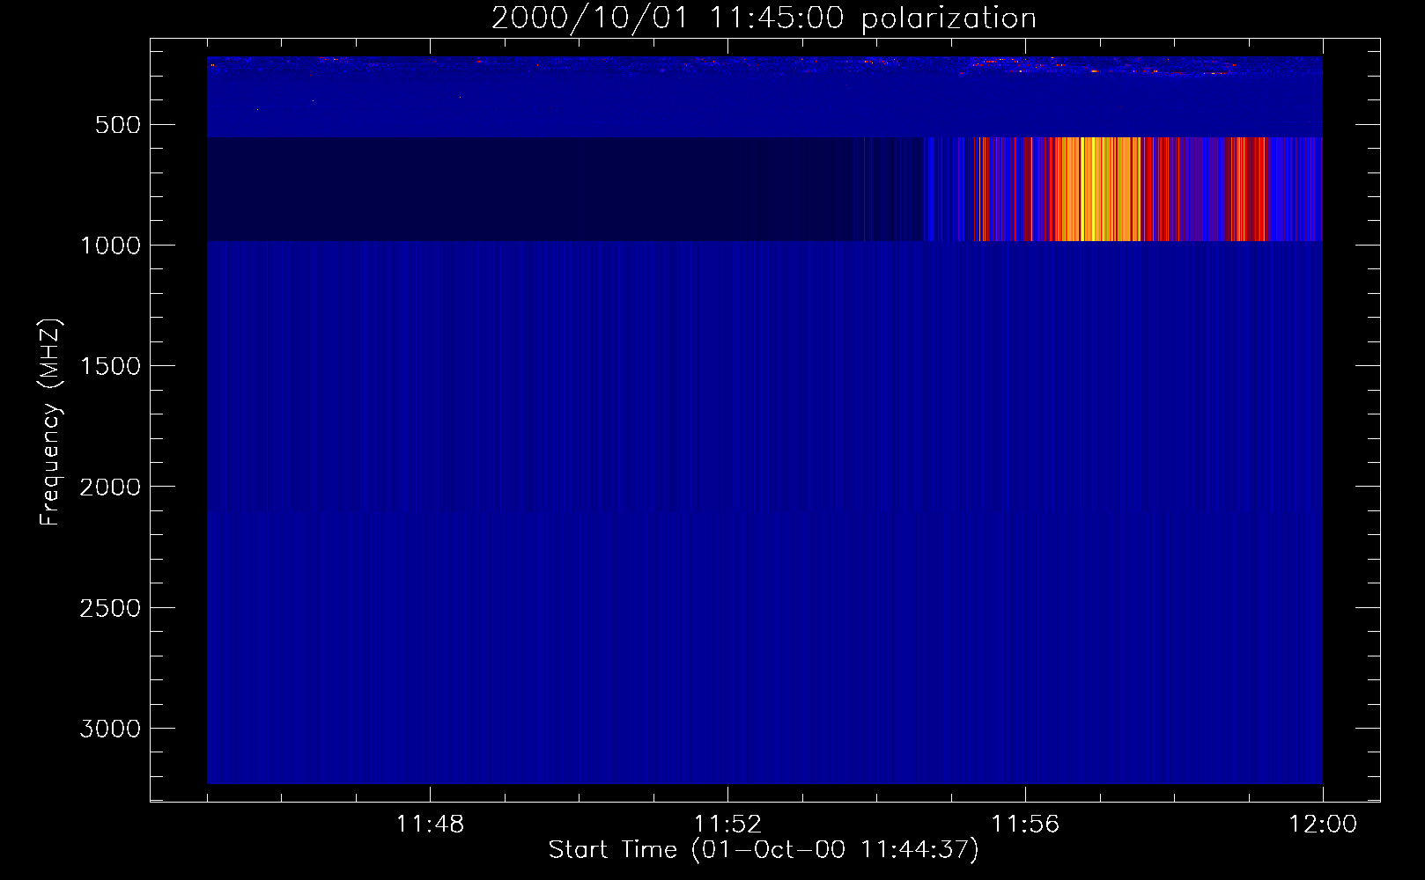Click the 1000 frequency tick label
The height and width of the screenshot is (880, 1425).
click(110, 246)
